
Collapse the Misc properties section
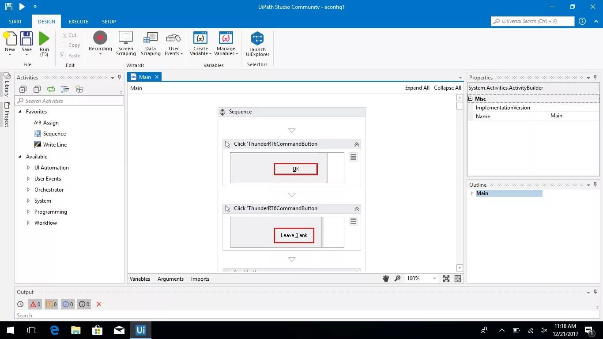[x=471, y=99]
